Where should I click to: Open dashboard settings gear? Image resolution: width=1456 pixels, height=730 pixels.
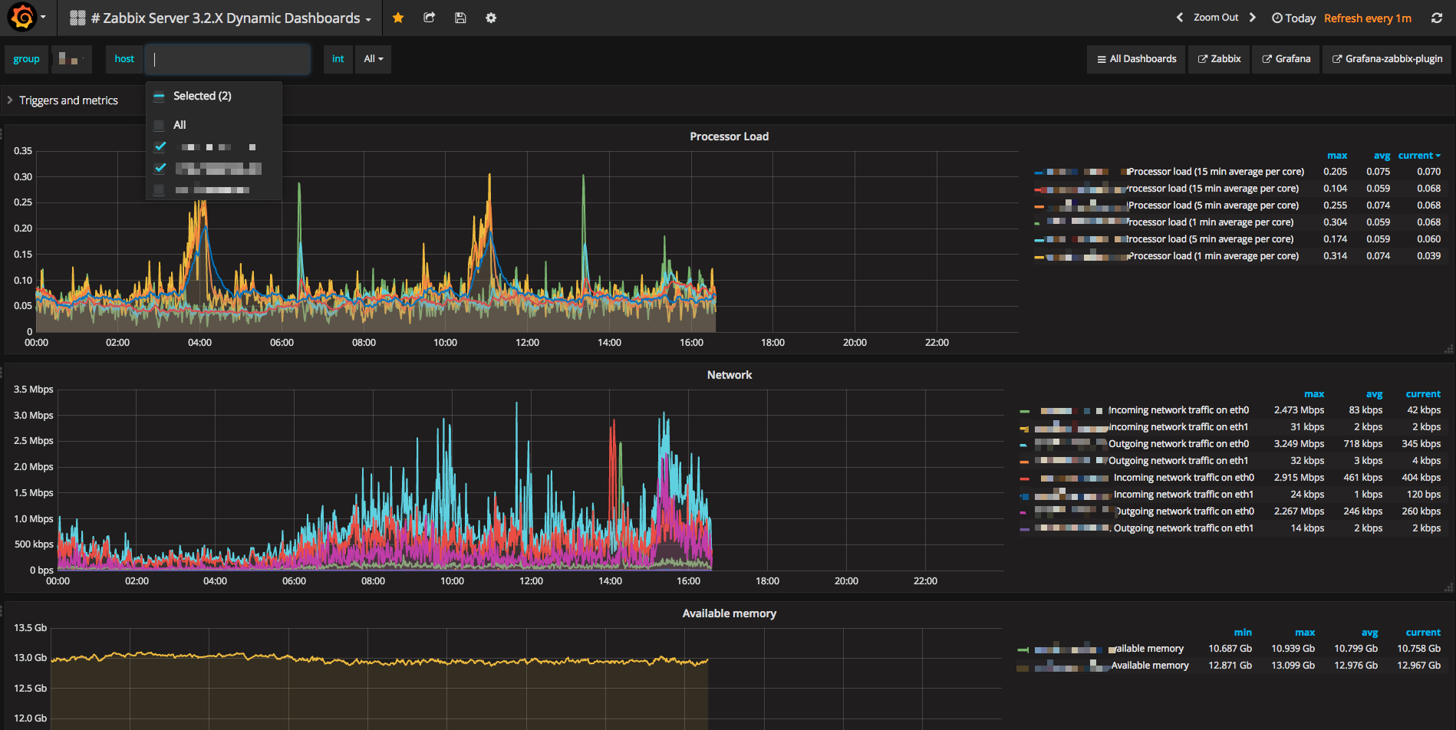click(x=491, y=18)
